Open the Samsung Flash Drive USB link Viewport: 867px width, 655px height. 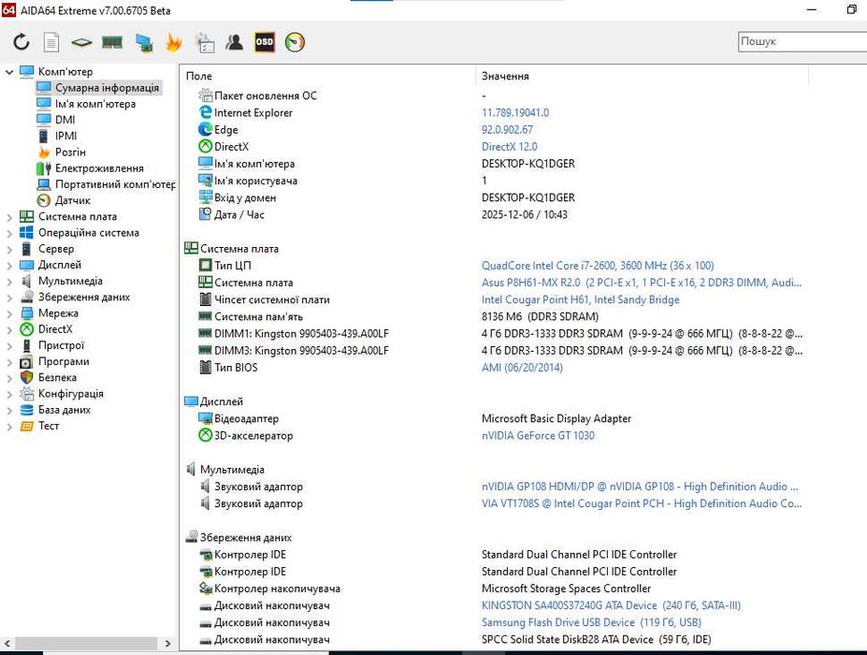click(591, 622)
